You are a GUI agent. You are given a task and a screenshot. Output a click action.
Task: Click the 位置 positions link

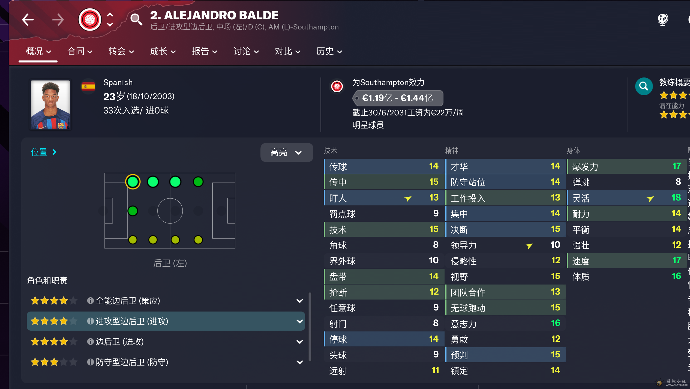click(44, 152)
